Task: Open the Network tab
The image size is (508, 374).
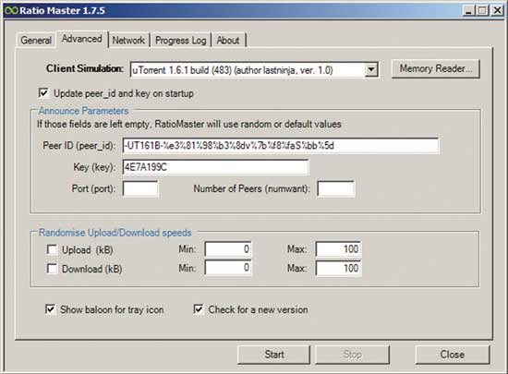Action: 128,40
